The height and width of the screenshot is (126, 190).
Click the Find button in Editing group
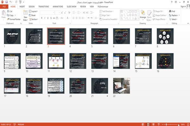172,11
